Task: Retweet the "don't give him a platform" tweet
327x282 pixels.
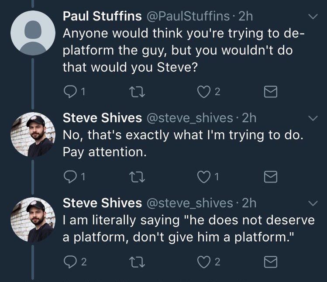Action: coord(137,262)
